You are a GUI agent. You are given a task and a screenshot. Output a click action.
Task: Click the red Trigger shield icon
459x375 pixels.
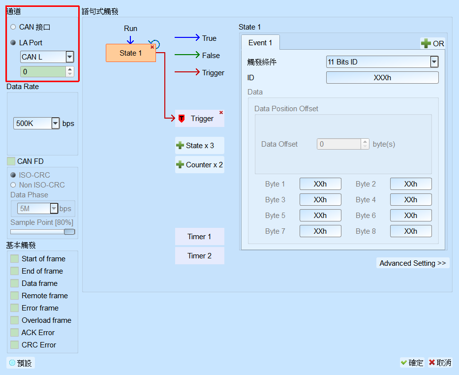(182, 119)
